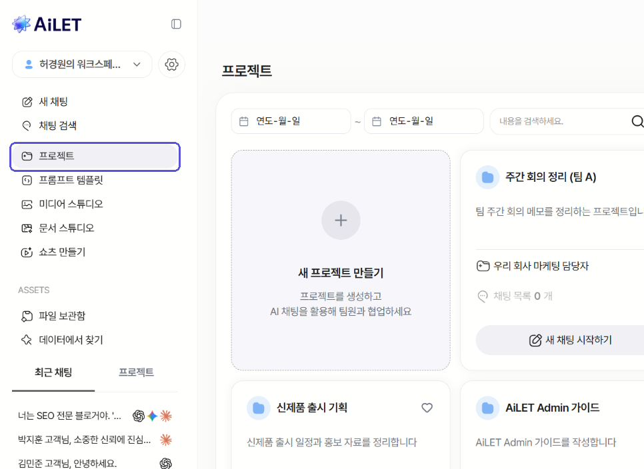Click OpenAI icon on SEO chat row
The image size is (644, 469).
coord(139,416)
